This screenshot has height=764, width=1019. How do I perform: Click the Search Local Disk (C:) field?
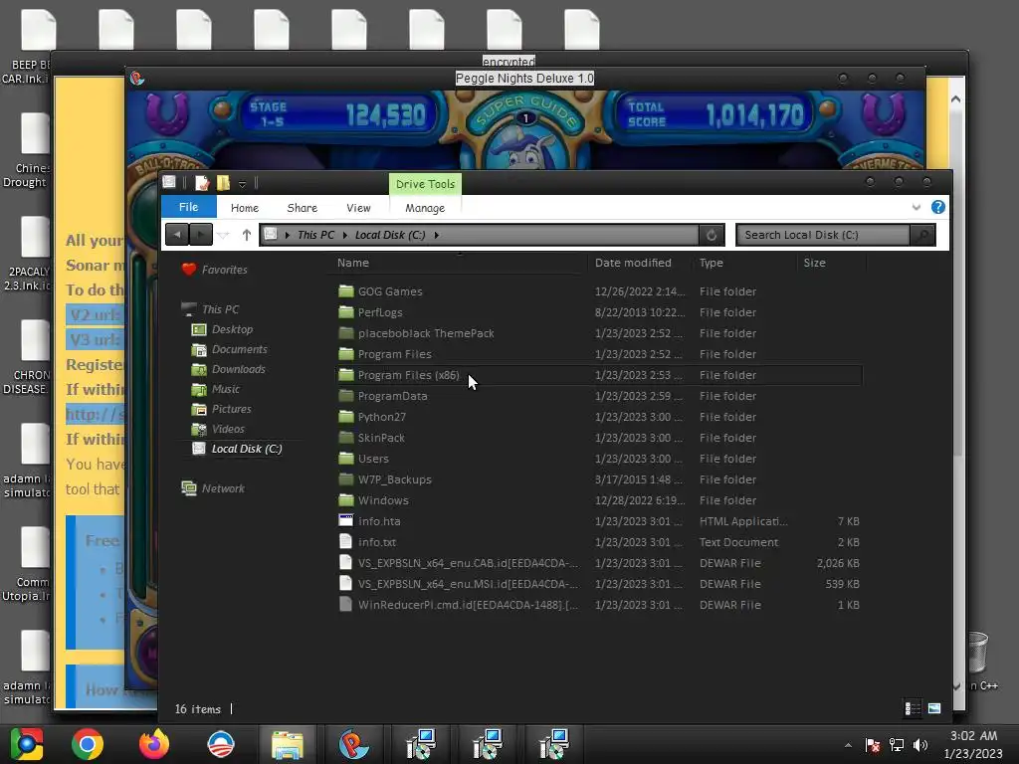point(823,235)
